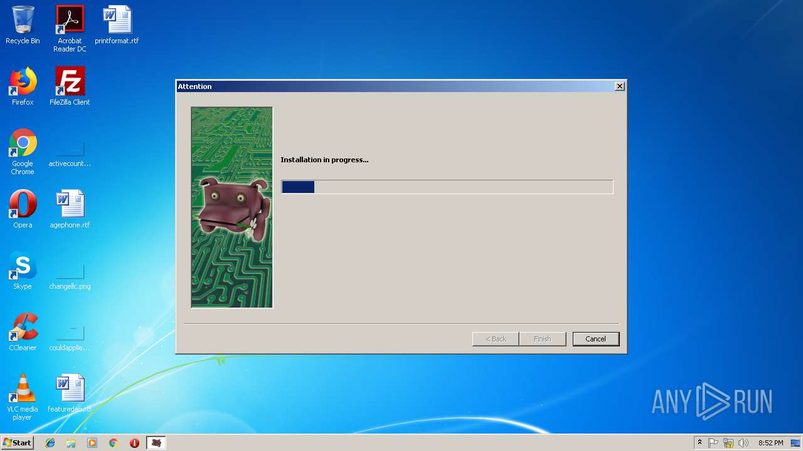
Task: Open FileZilla Client shortcut
Action: [x=70, y=86]
